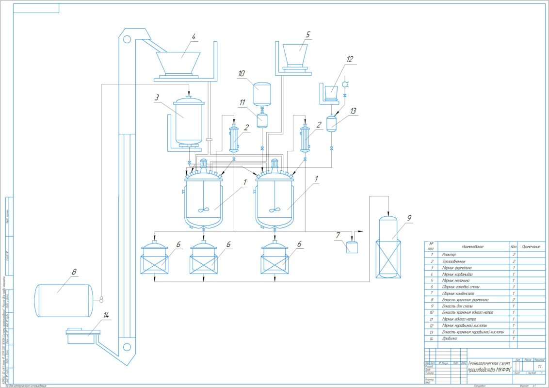
Task: Click the 'Масса' cell in title block
Action: 528,360
